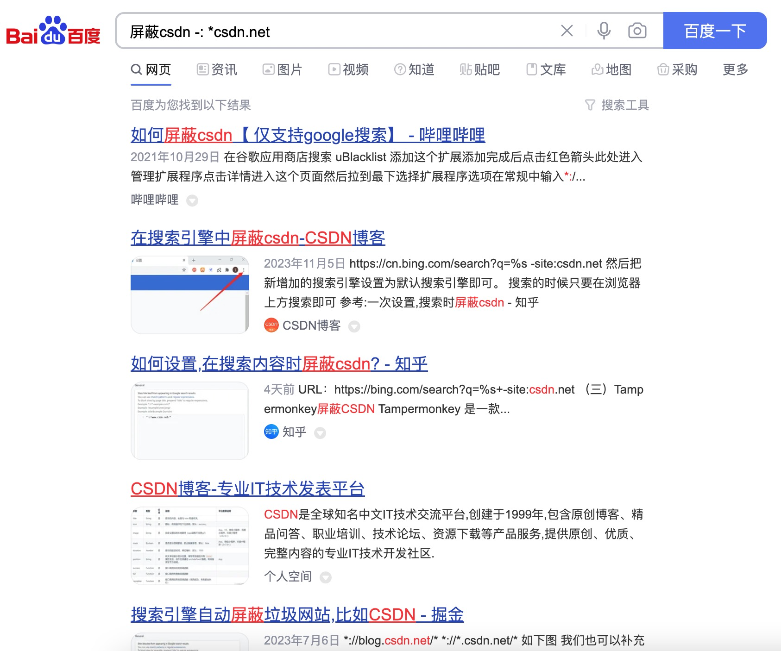This screenshot has height=651, width=781.
Task: Open the 更多 menu
Action: [736, 69]
